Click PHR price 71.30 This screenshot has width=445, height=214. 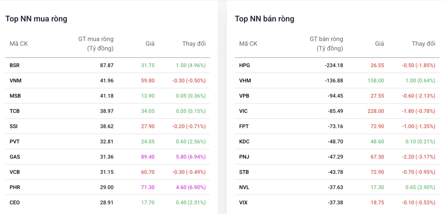point(148,188)
